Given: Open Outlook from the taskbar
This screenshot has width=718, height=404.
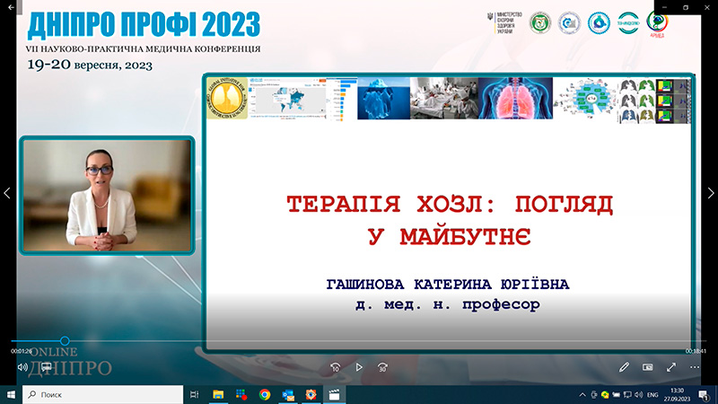Looking at the screenshot, I should (x=288, y=394).
